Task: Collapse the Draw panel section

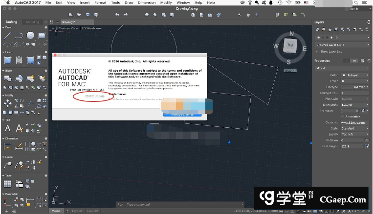Action: 3,27
